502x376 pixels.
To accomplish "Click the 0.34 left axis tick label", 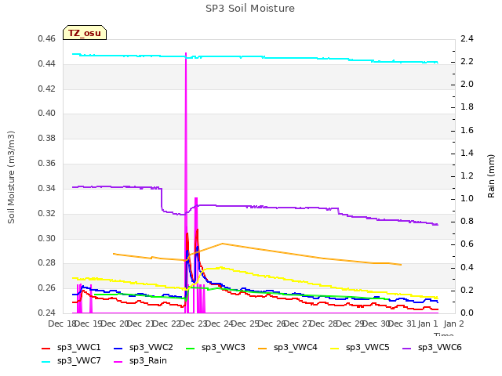I will pos(47,188).
